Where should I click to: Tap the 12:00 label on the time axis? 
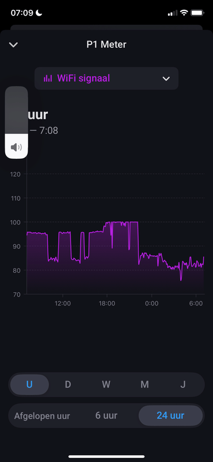click(x=63, y=304)
